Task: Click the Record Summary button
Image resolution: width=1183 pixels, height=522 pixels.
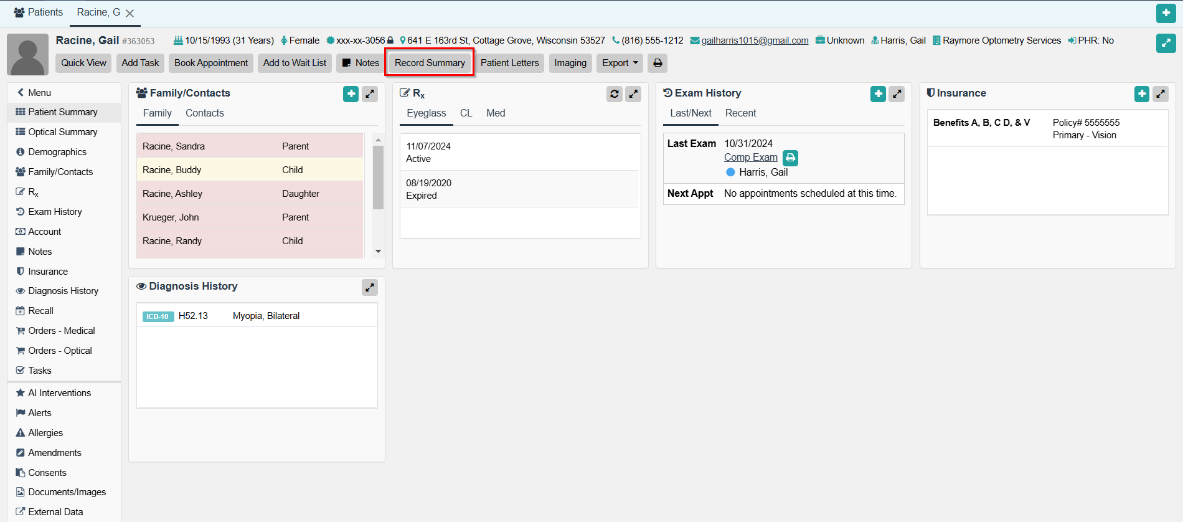Action: coord(430,63)
